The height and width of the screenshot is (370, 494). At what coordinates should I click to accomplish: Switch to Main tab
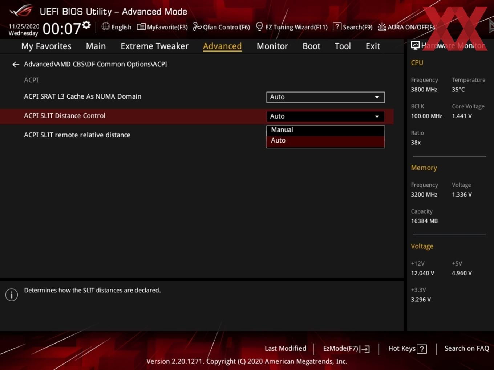tap(96, 46)
